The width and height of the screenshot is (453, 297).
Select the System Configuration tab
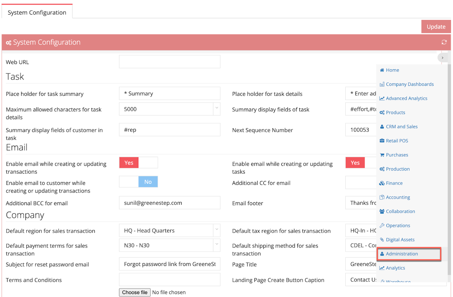[x=37, y=12]
